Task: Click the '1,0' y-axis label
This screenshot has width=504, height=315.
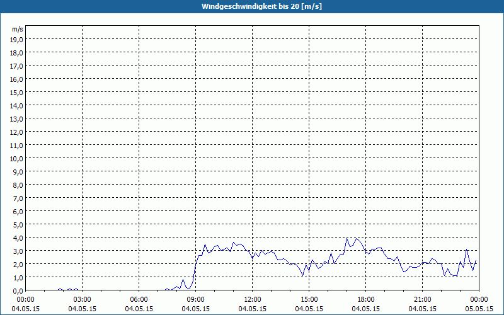Action: 18,277
